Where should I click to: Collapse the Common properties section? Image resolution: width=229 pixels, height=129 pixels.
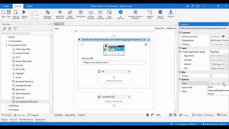click(x=180, y=33)
